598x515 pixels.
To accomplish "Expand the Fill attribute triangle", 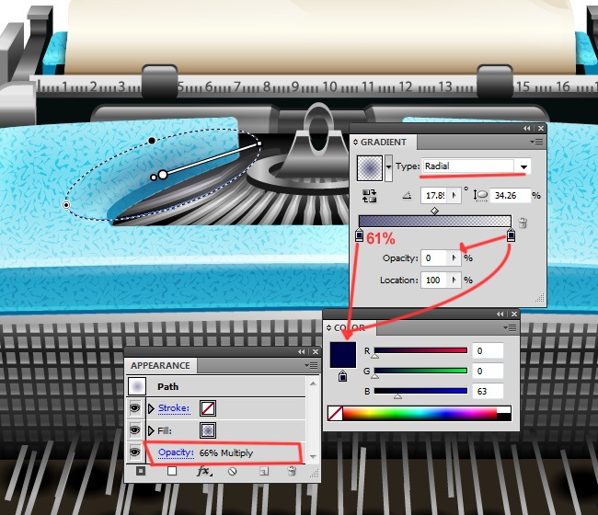I will pos(151,430).
